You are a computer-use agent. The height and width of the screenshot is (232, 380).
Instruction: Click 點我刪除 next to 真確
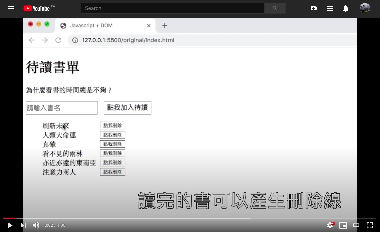113,144
